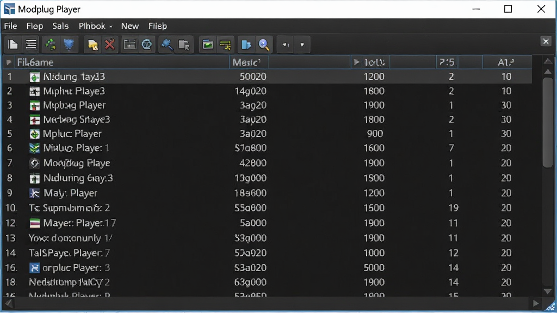Screen dimensions: 557x313
Task: Click the horizontal scrollbar right arrow
Action: pyautogui.click(x=536, y=303)
